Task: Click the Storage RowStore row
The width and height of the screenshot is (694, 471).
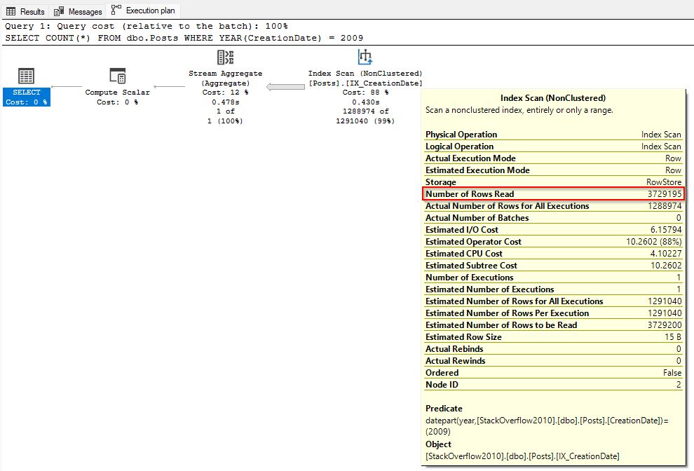Action: tap(553, 182)
